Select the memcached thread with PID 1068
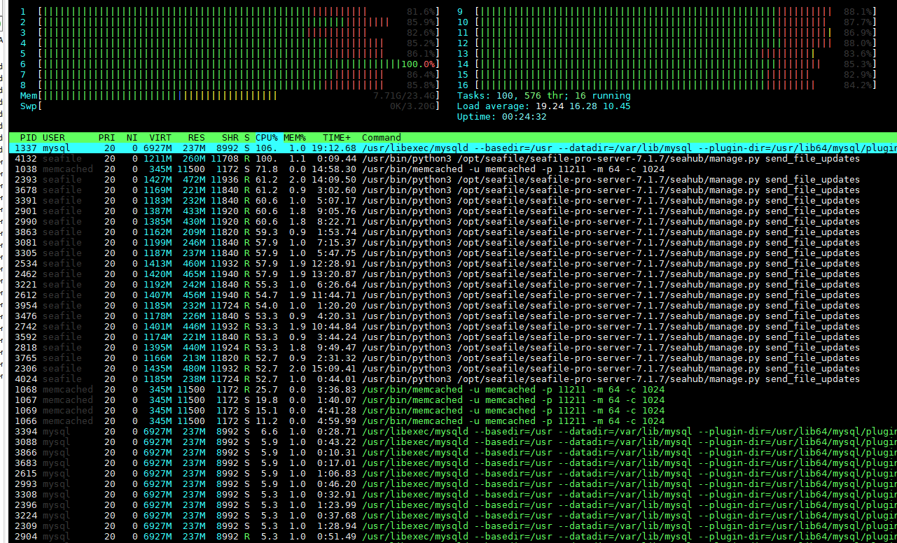 pyautogui.click(x=448, y=390)
